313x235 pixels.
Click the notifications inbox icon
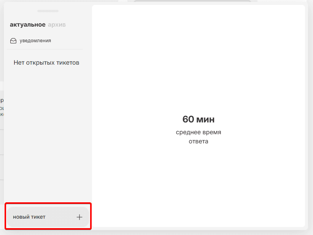tap(13, 41)
